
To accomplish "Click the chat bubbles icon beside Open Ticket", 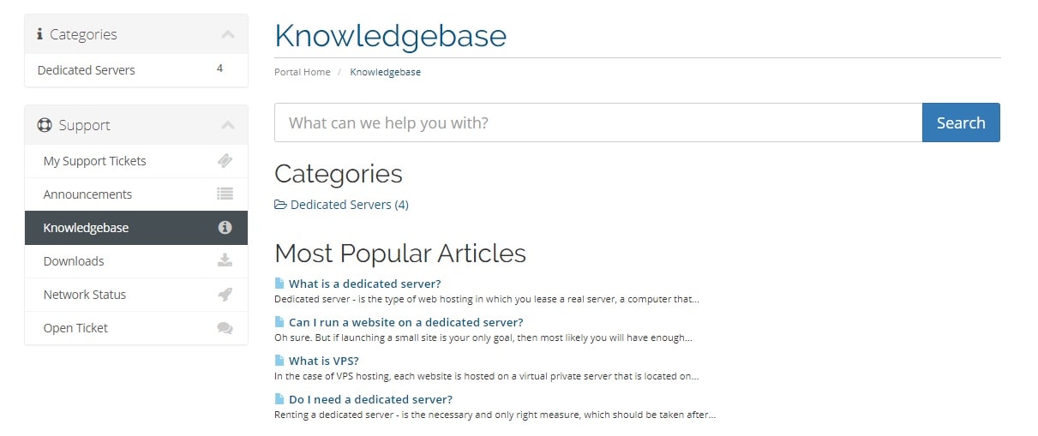I will (225, 328).
